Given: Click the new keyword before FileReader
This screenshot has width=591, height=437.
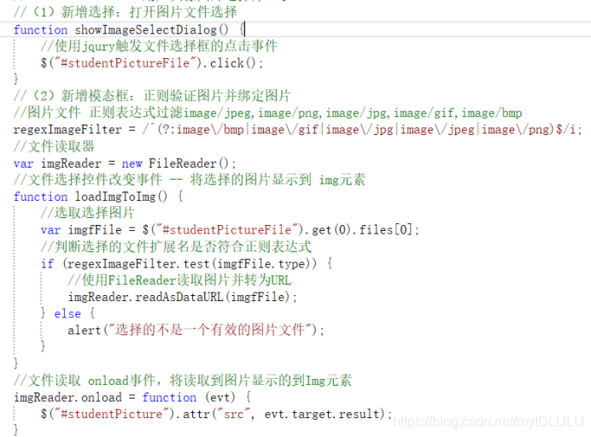Looking at the screenshot, I should 132,163.
